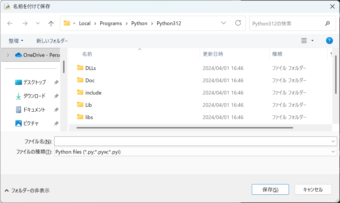Collapse folders with フォルダーの非表示

27,190
